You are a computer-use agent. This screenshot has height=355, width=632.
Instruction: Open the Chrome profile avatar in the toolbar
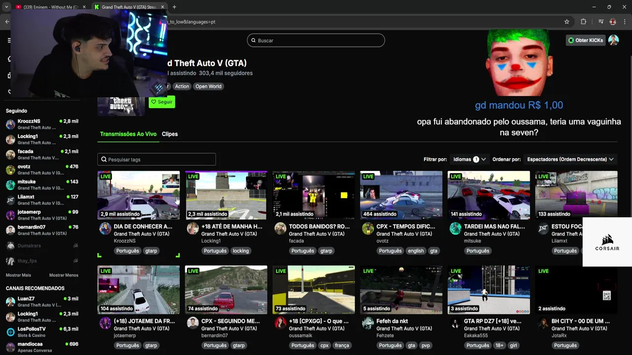point(613,22)
